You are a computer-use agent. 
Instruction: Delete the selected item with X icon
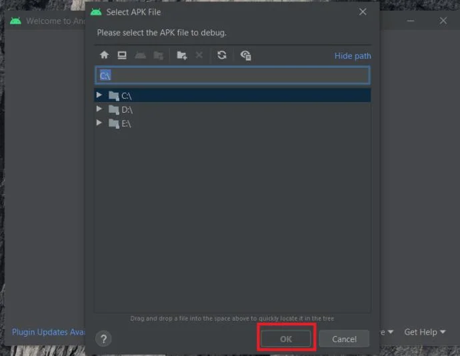point(199,55)
